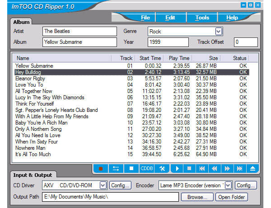Expand the Genre dropdown
Viewport: 271px width, 208px height.
[219, 32]
